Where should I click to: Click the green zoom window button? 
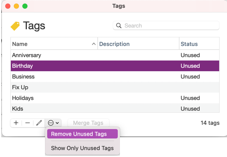click(25, 6)
